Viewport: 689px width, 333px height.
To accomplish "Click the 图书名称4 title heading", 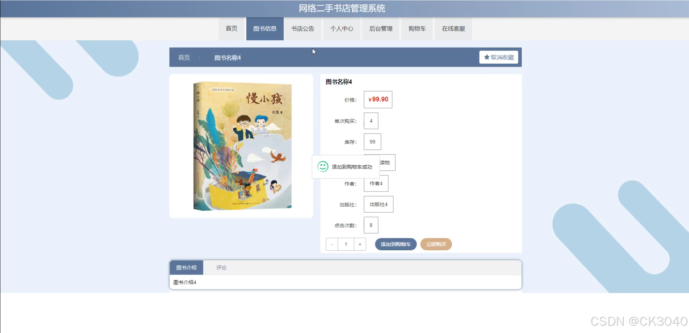I will coord(339,82).
